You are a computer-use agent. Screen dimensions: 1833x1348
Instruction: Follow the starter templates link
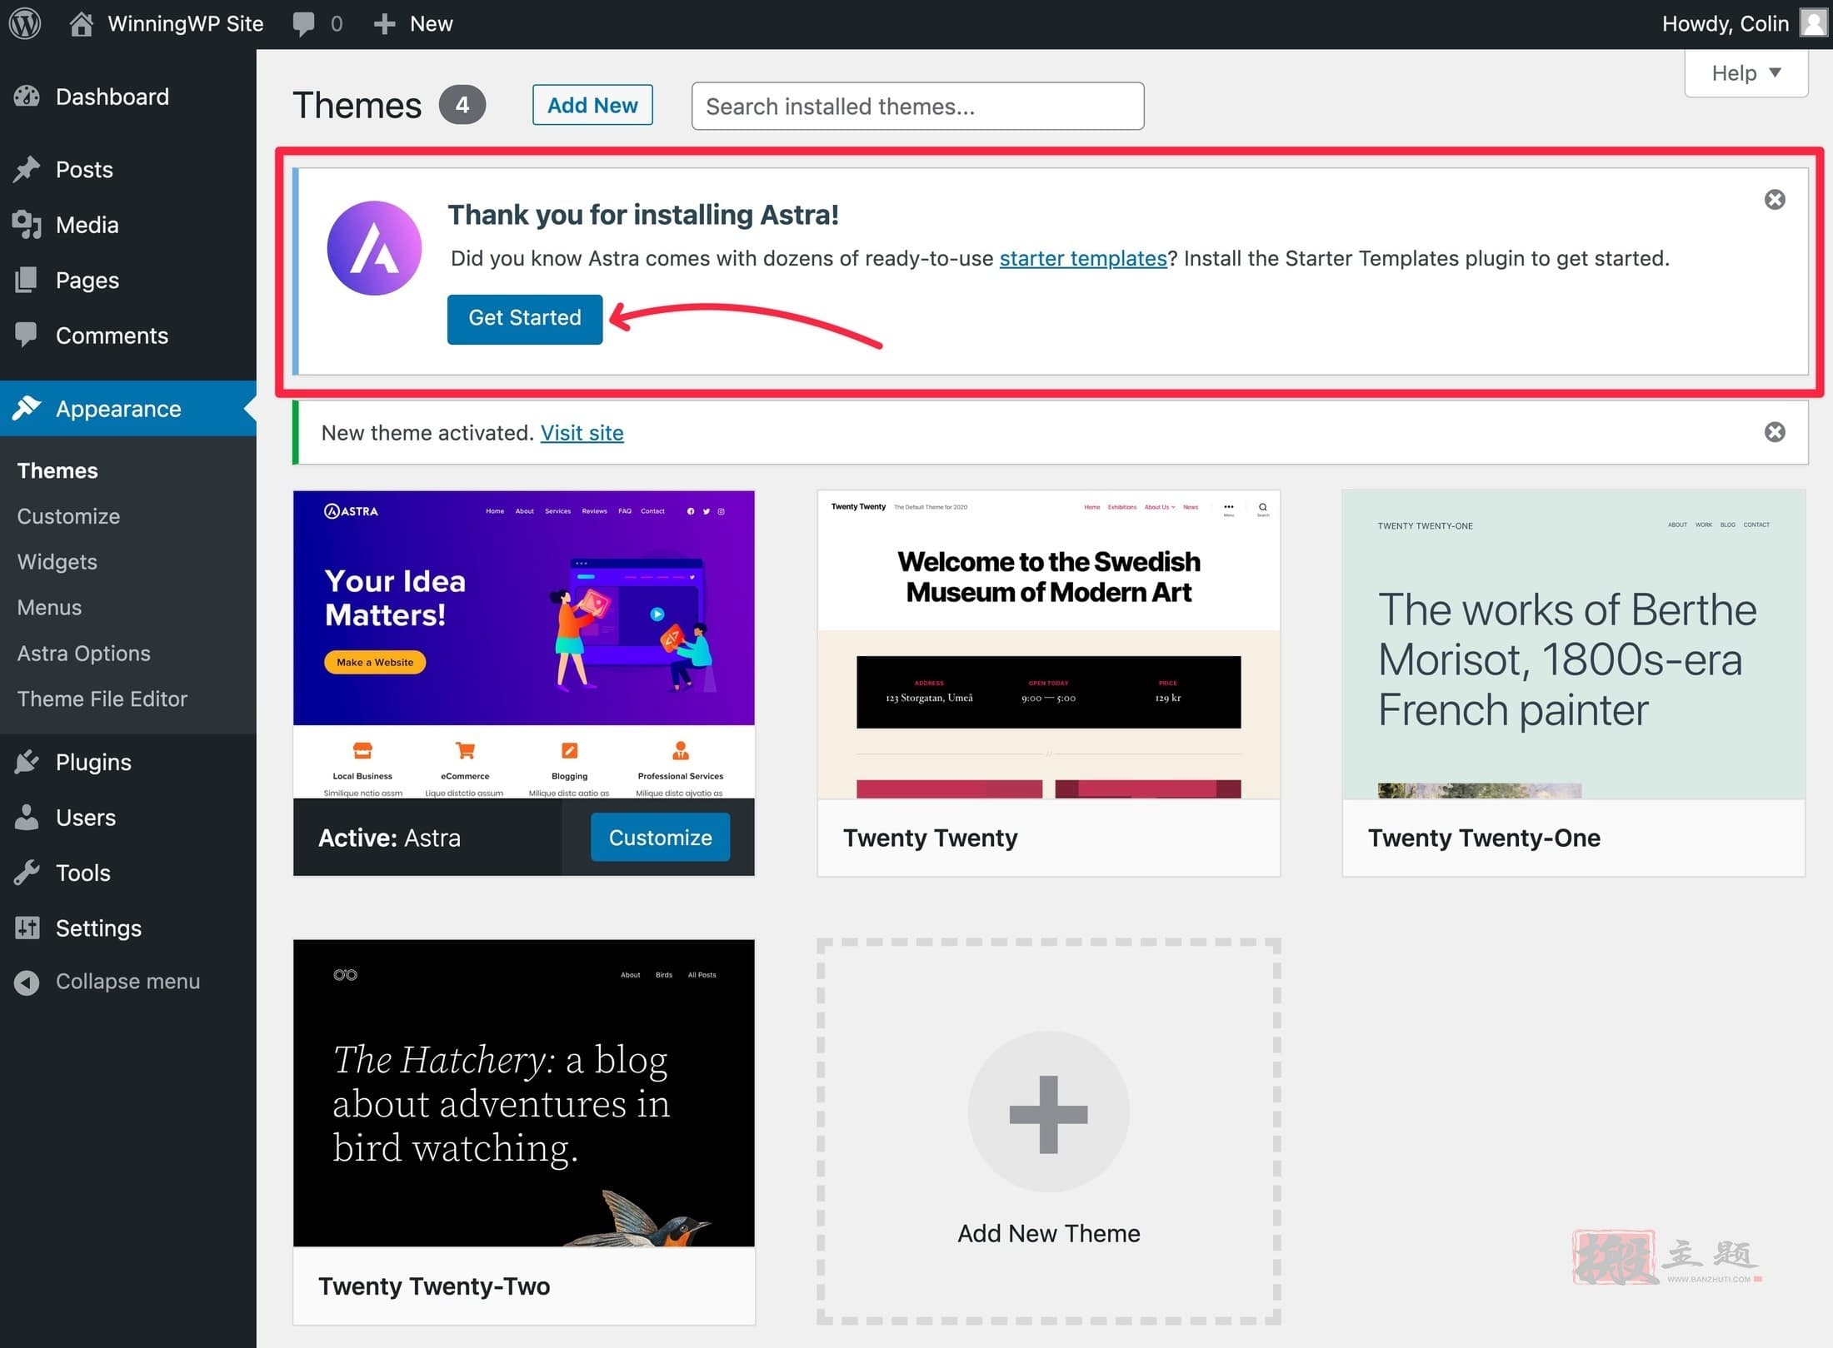coord(1083,258)
